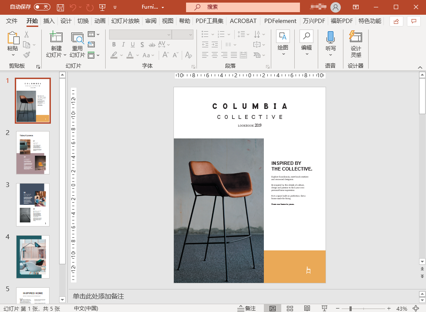Switch to Slide Sorter view in status bar
Screen dimensions: 426x312
[x=290, y=309]
